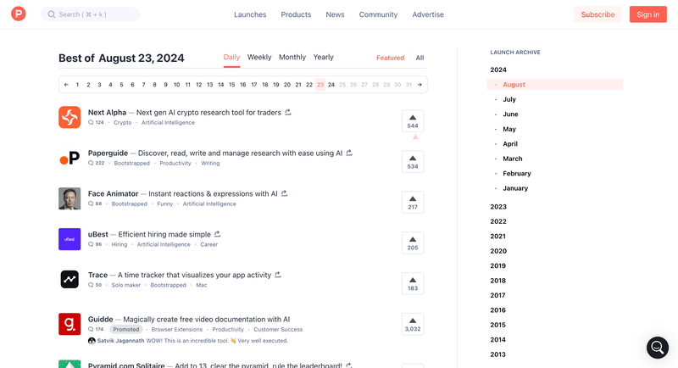This screenshot has height=368, width=678.
Task: Collapse the 2024 launch archive year
Action: pos(498,70)
